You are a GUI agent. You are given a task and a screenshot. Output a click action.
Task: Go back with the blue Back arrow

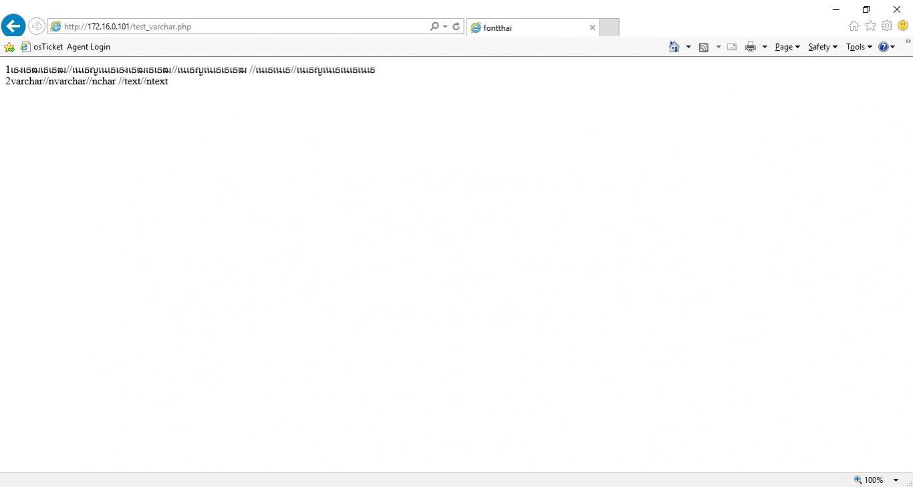pos(13,27)
